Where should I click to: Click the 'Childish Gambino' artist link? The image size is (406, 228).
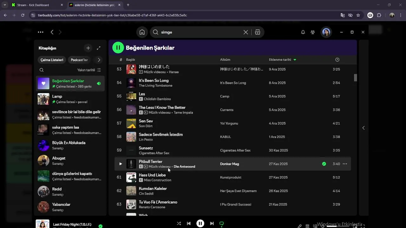(x=157, y=99)
